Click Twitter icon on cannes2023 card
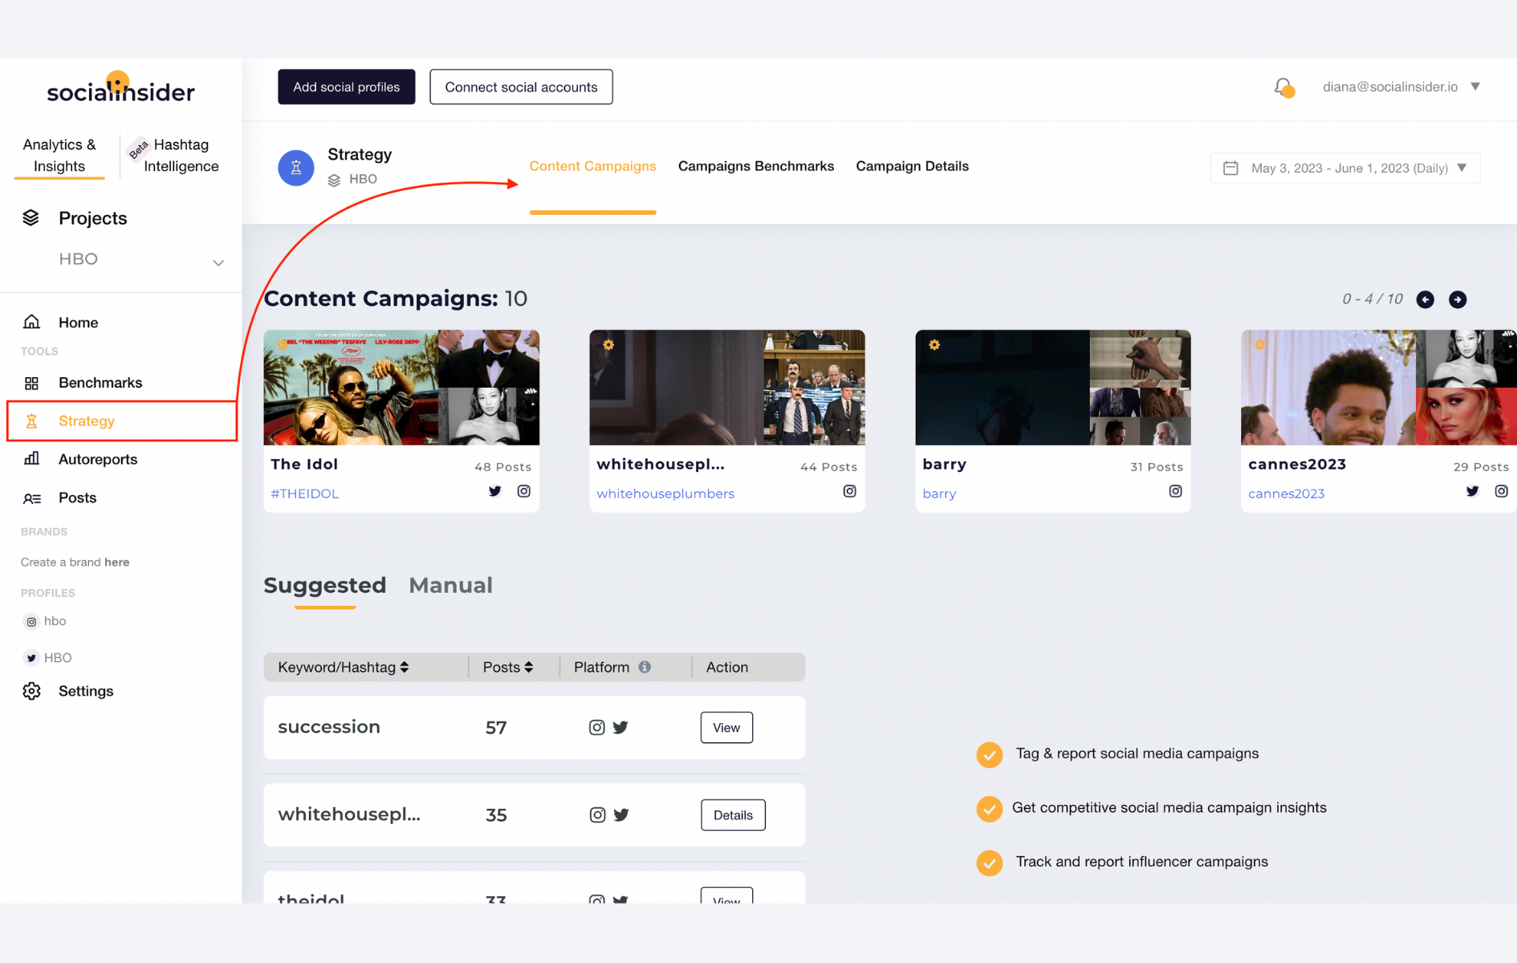This screenshot has width=1517, height=963. pos(1472,491)
